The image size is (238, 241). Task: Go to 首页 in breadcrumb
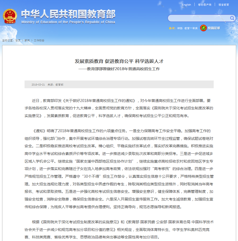coord(18,41)
